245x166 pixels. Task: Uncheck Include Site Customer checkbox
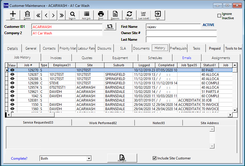coord(155,158)
